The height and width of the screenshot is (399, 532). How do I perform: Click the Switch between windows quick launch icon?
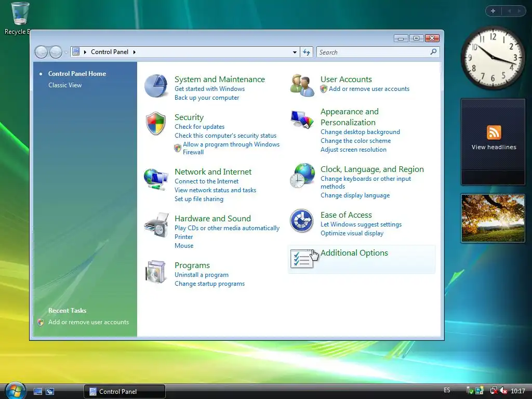(x=50, y=391)
